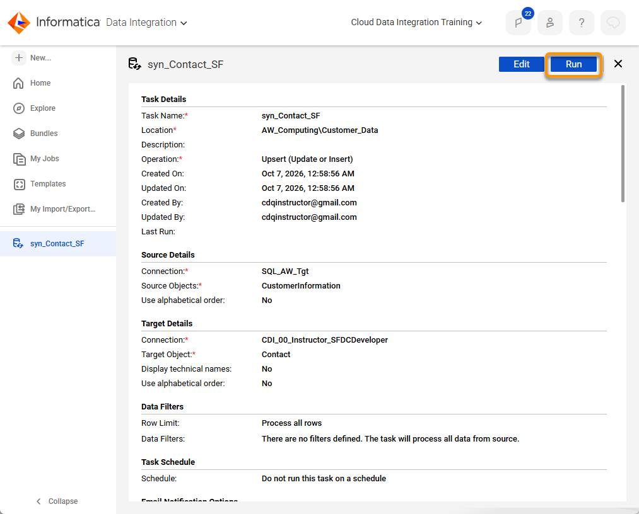
Task: Click the plus icon beside New
Action: click(x=19, y=57)
